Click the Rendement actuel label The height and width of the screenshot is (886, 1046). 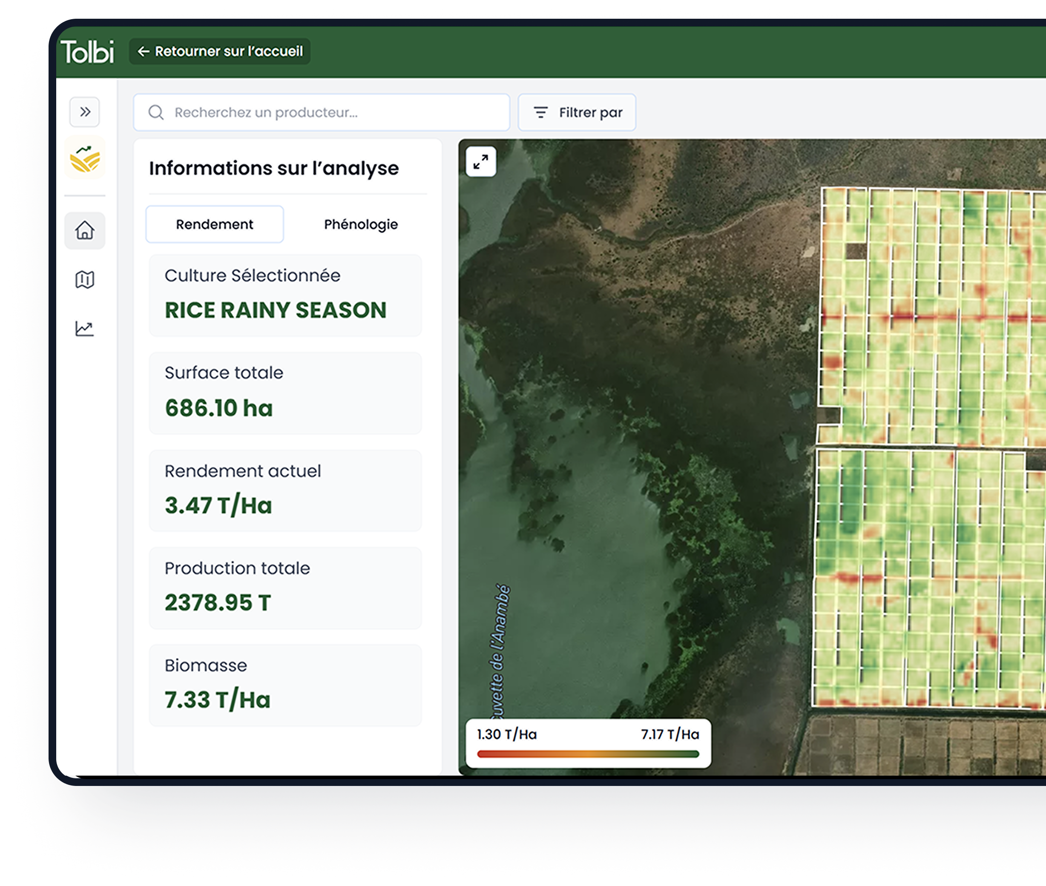[243, 470]
